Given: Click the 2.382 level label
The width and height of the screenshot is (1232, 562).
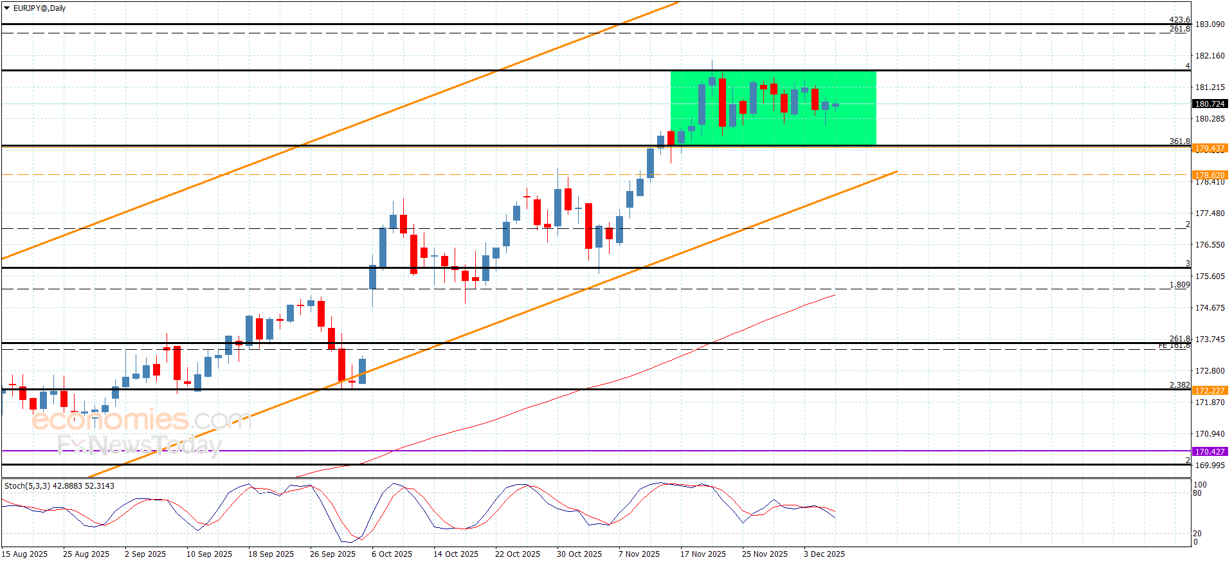Looking at the screenshot, I should (1180, 385).
